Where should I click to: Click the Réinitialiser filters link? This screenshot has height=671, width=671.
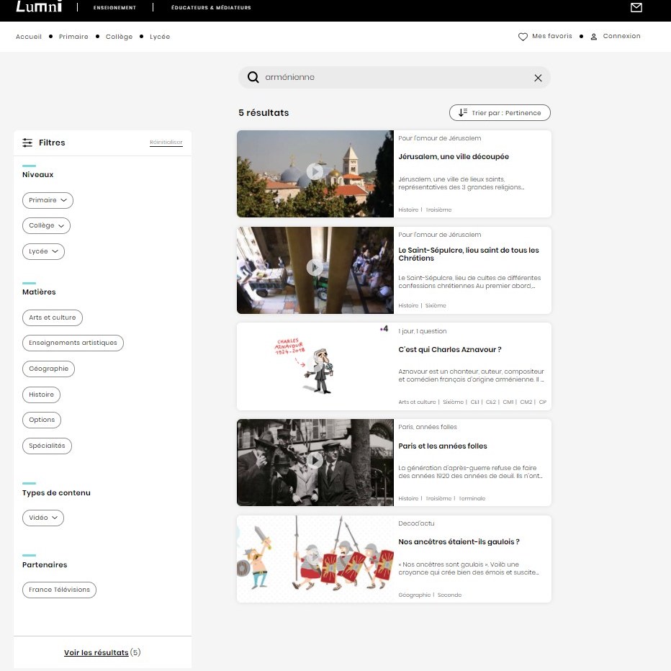(166, 142)
